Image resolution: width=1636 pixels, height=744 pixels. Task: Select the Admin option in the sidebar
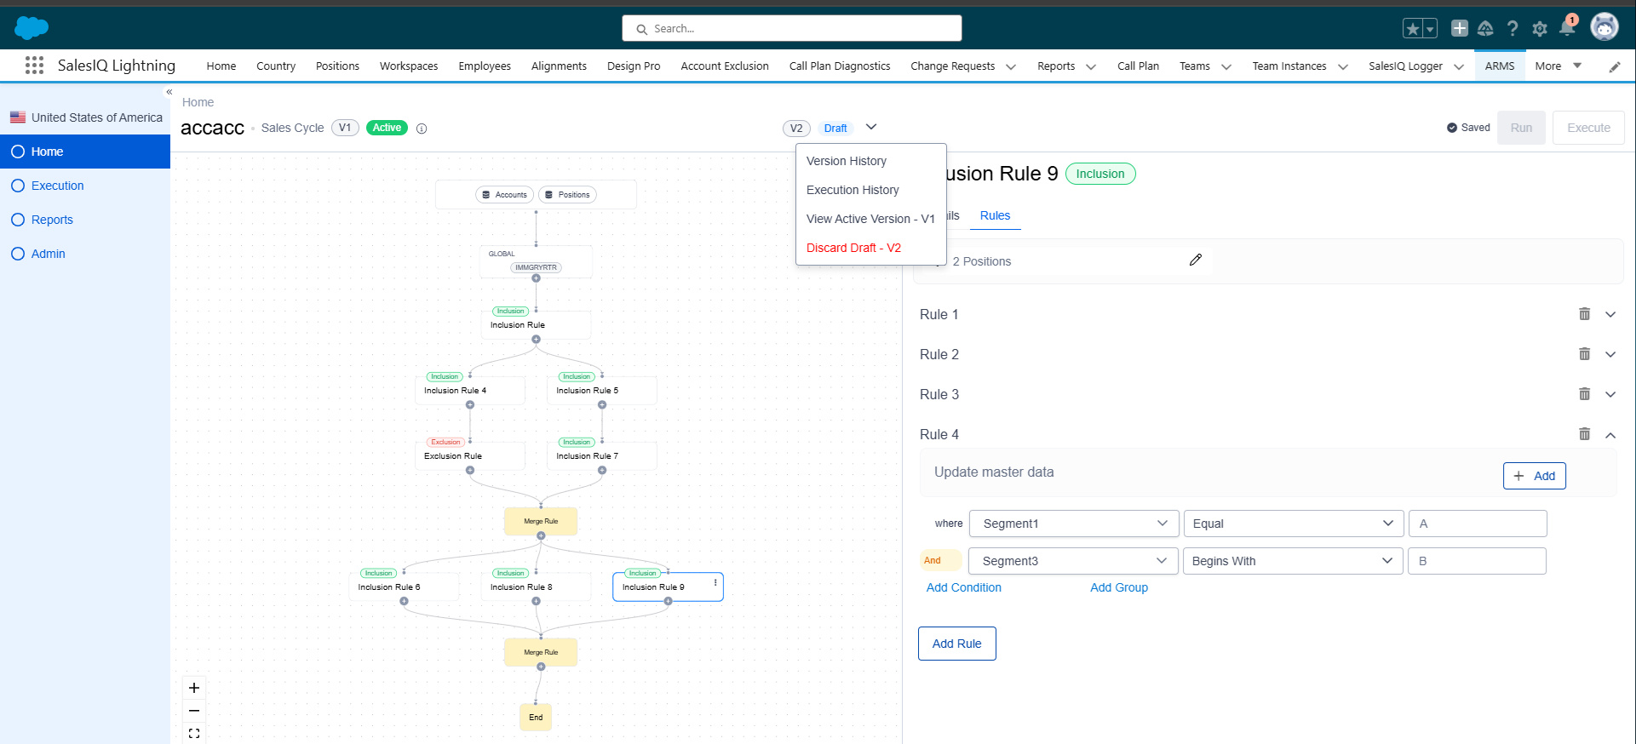[x=48, y=254]
